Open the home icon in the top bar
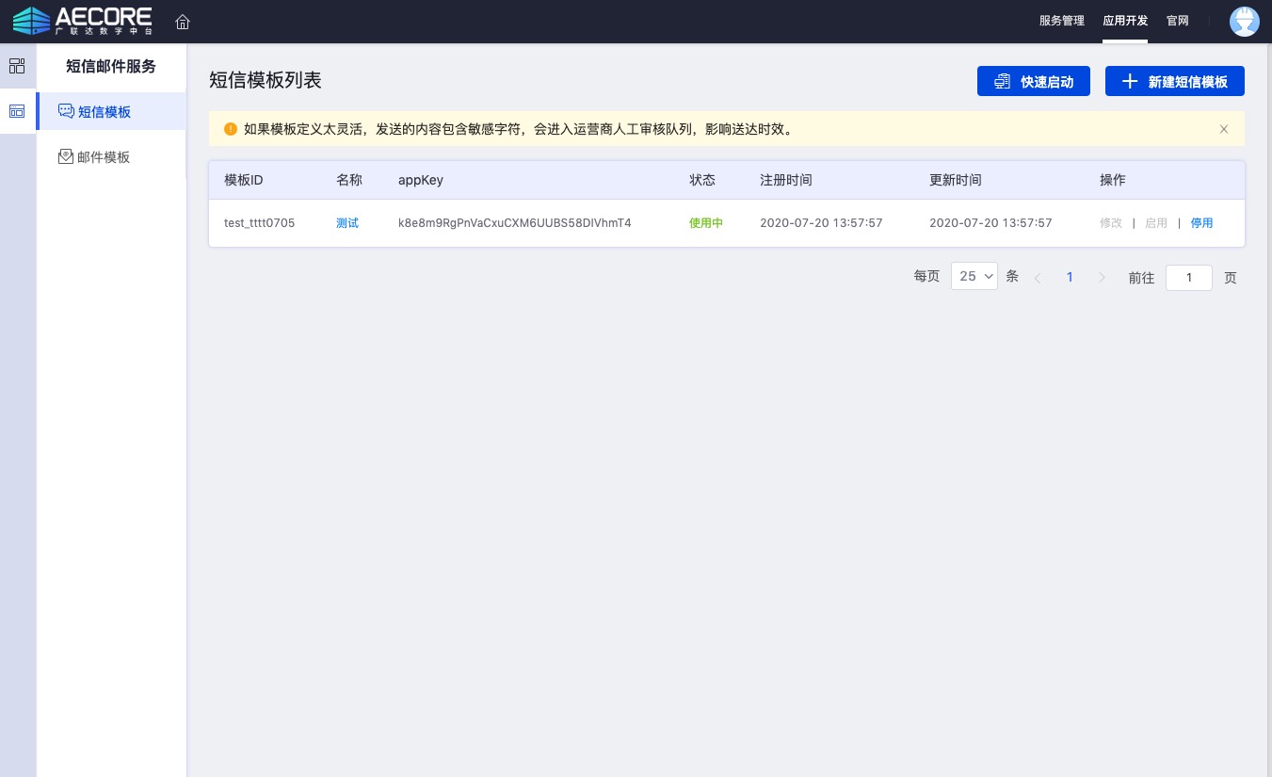Screen dimensions: 1272x777 coord(183,21)
